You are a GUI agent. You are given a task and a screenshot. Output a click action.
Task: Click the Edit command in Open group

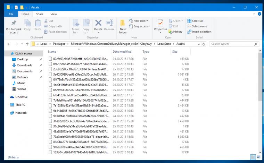[x=174, y=26]
